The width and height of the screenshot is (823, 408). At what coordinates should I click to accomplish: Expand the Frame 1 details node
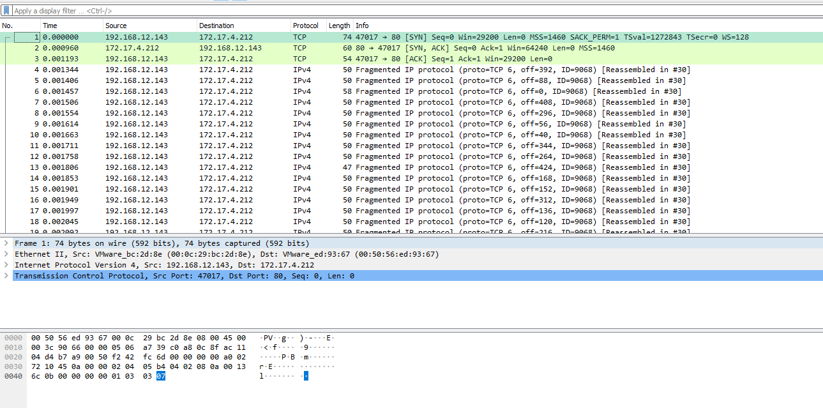(x=6, y=243)
